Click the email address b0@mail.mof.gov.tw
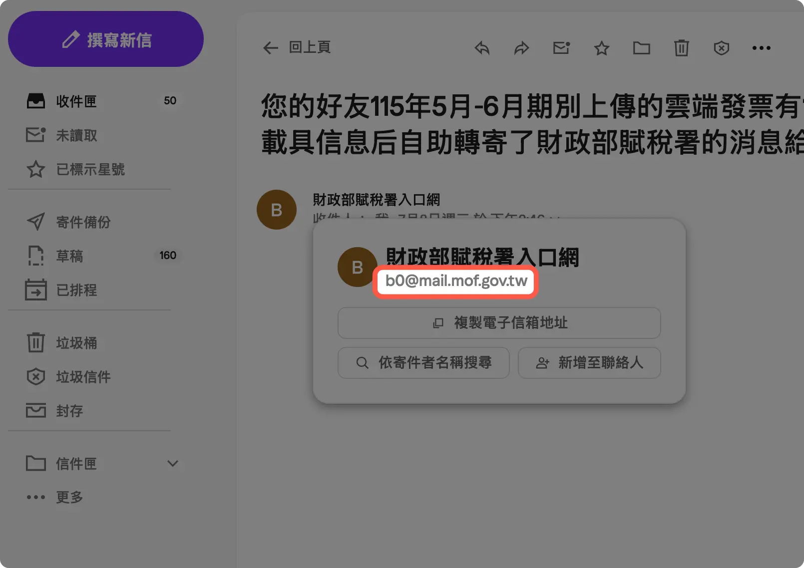Image resolution: width=804 pixels, height=568 pixels. 456,281
